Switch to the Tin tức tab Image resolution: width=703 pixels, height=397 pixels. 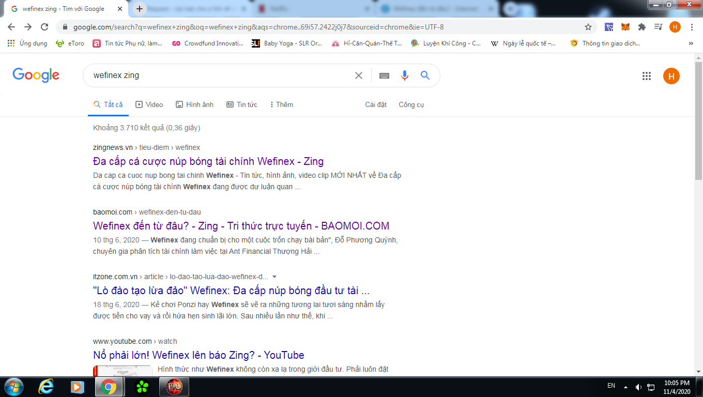pos(242,104)
